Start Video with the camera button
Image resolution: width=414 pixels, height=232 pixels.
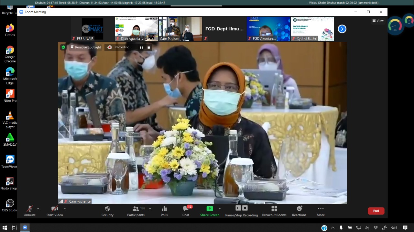[54, 209]
